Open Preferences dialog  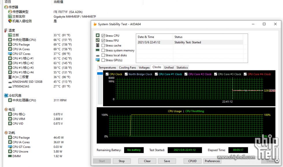point(212,161)
